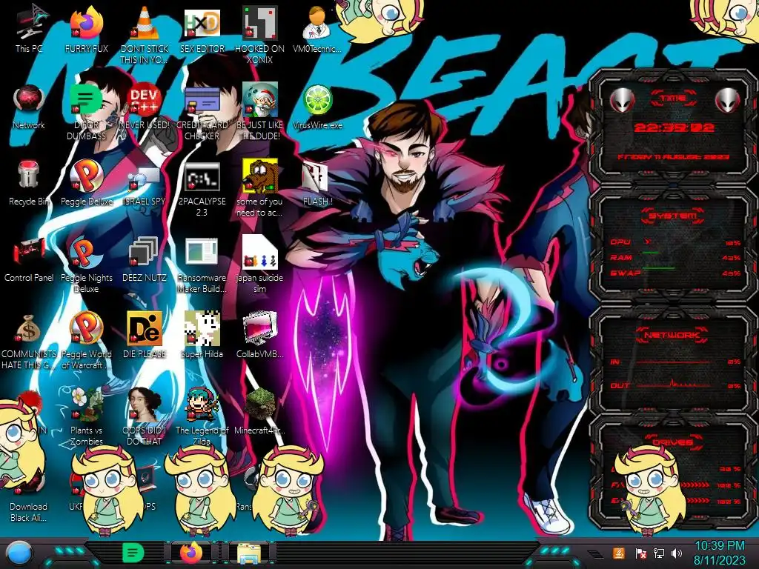The width and height of the screenshot is (759, 569).
Task: Click the SYSTEM gadget header
Action: click(x=673, y=216)
